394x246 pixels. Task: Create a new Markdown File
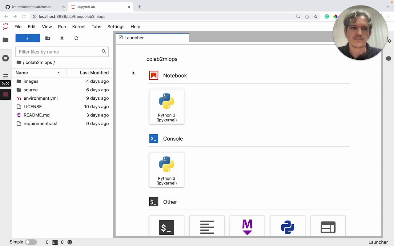(x=247, y=226)
